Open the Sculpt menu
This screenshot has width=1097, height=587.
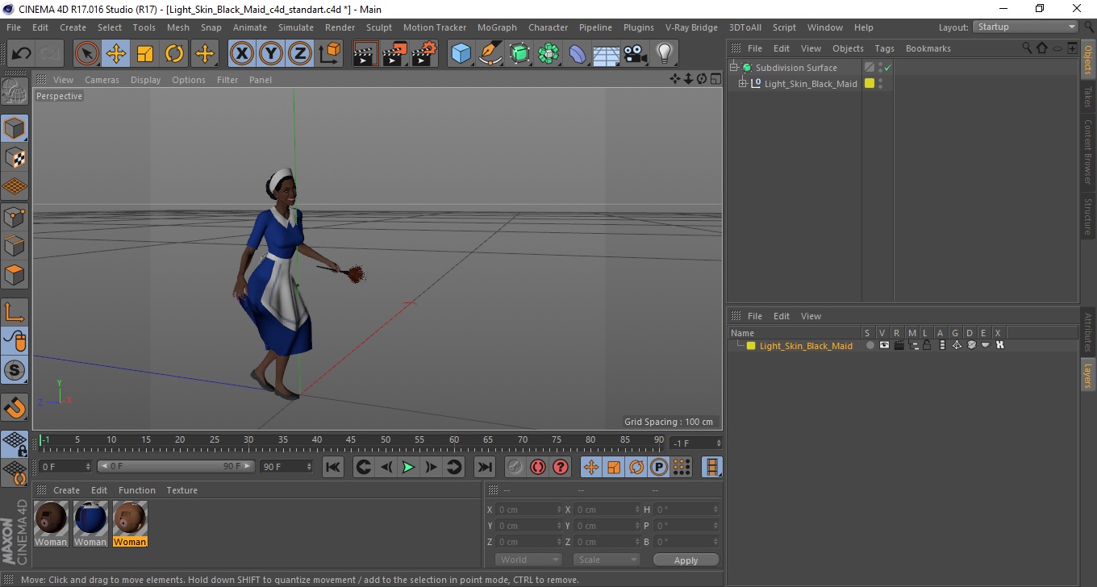tap(378, 27)
